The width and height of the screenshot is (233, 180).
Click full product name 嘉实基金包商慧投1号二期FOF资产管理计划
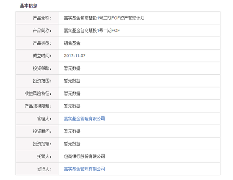[104, 18]
